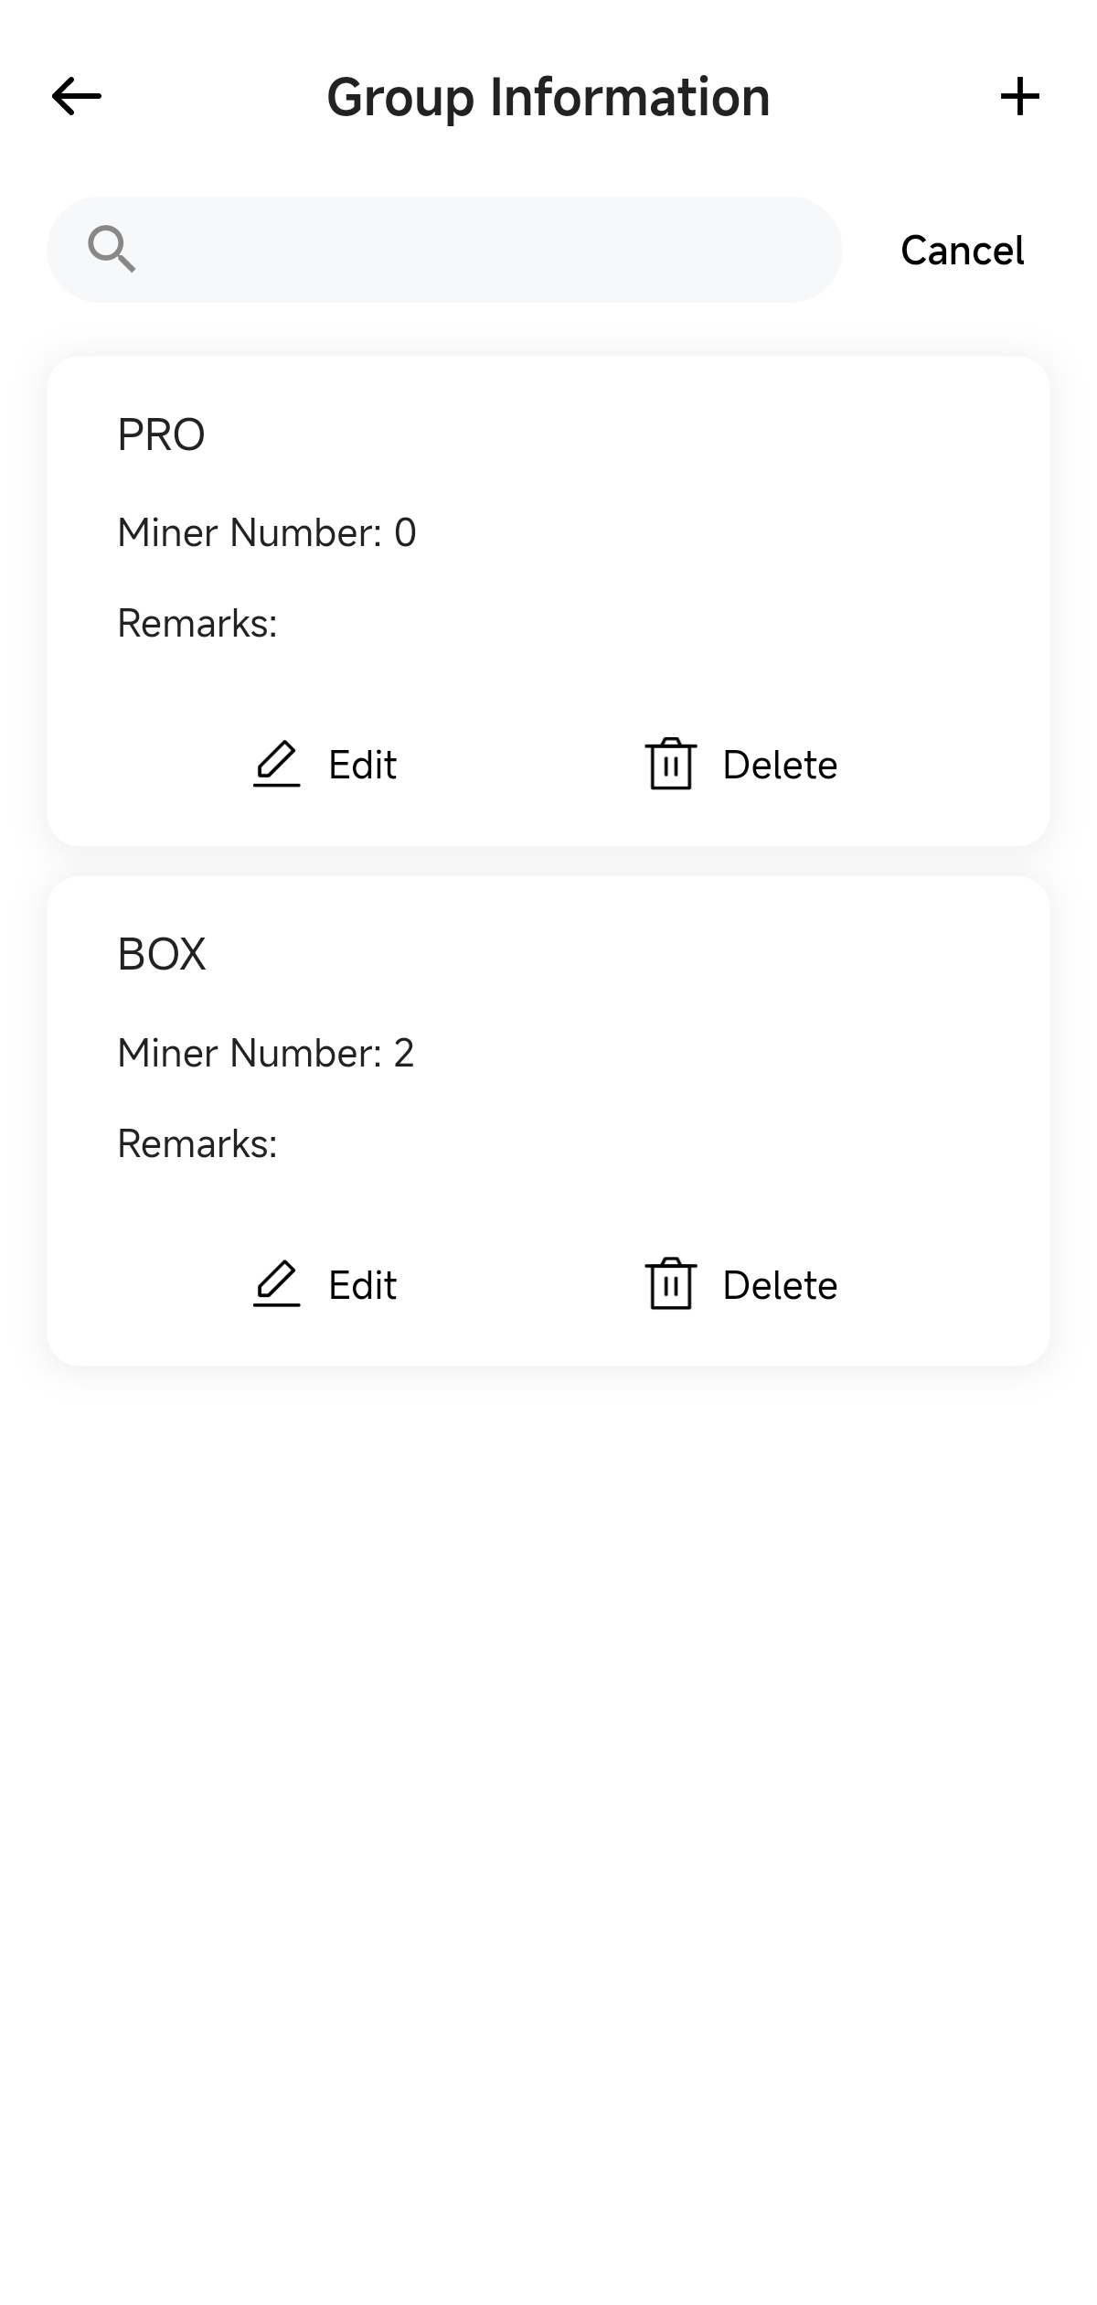Tap the Remarks line in BOX card

tap(197, 1143)
